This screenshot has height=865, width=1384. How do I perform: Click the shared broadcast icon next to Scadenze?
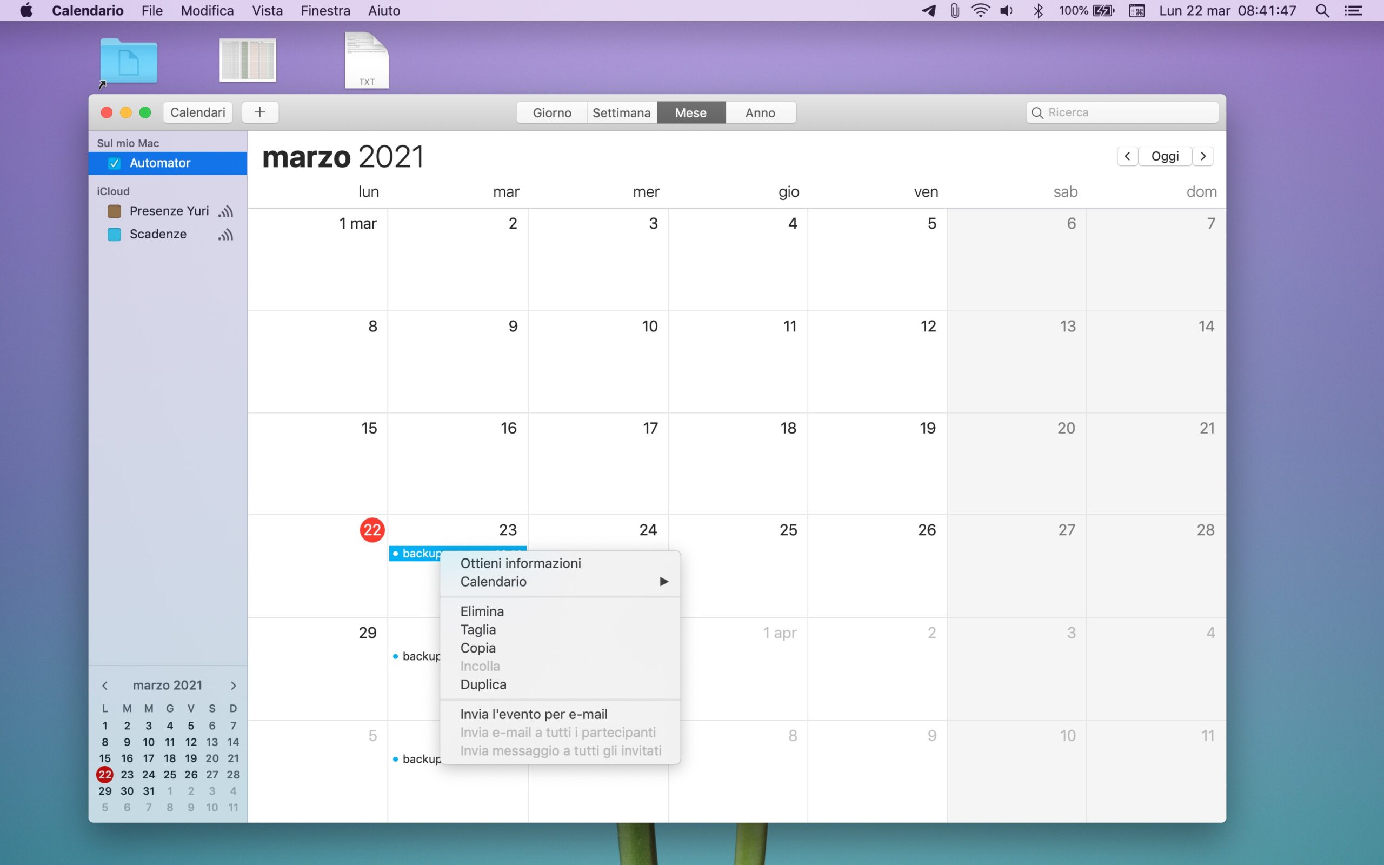click(225, 235)
